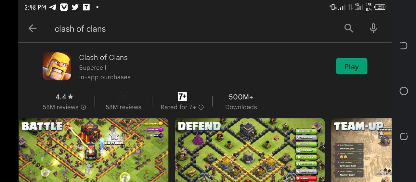Open Telegram notification in status bar
This screenshot has height=182, width=416.
53,7
